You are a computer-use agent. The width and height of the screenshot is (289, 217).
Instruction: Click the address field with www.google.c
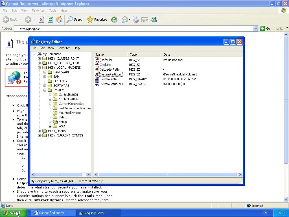pos(133,29)
